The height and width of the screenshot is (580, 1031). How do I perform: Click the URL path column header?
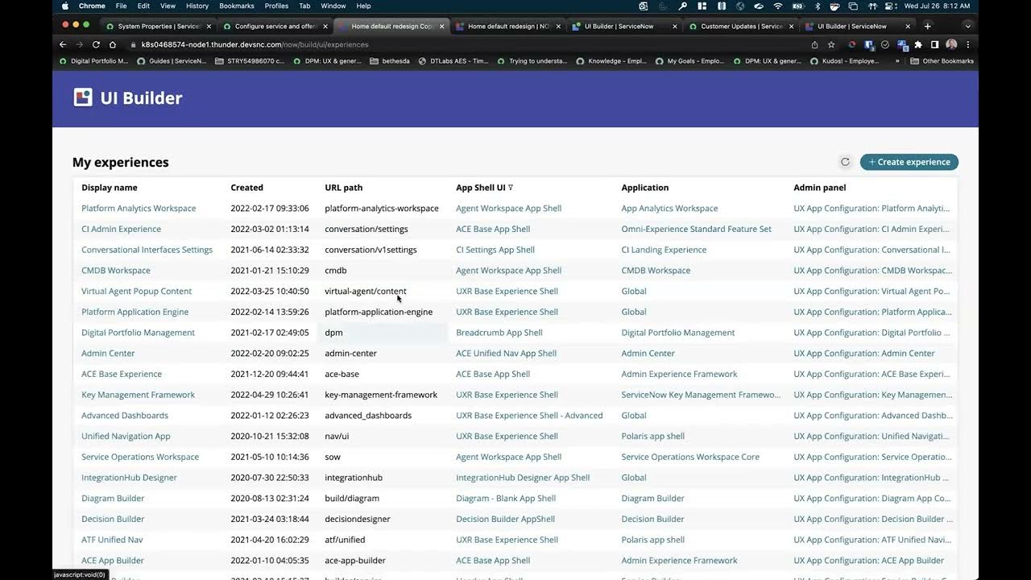(344, 188)
